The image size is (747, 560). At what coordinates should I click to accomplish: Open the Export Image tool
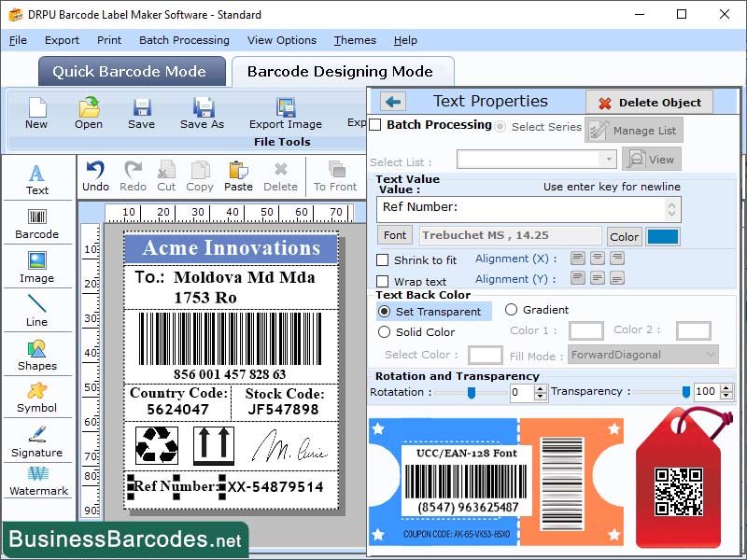click(285, 116)
